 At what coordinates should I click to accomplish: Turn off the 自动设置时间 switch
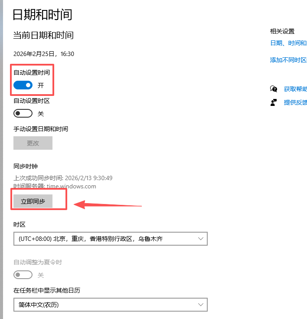(x=23, y=86)
